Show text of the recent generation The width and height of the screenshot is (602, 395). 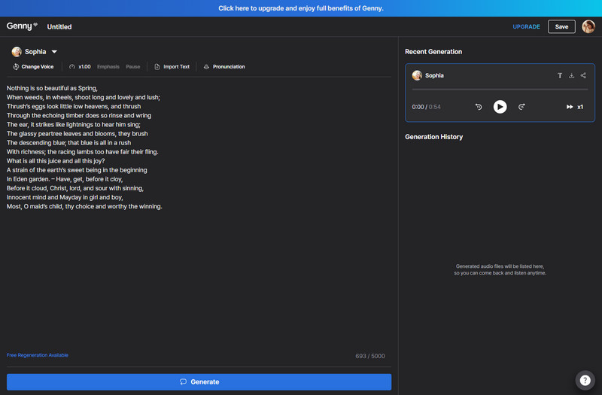(x=560, y=76)
